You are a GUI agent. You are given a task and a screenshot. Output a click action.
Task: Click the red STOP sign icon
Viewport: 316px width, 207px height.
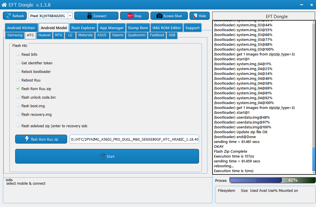(130, 16)
